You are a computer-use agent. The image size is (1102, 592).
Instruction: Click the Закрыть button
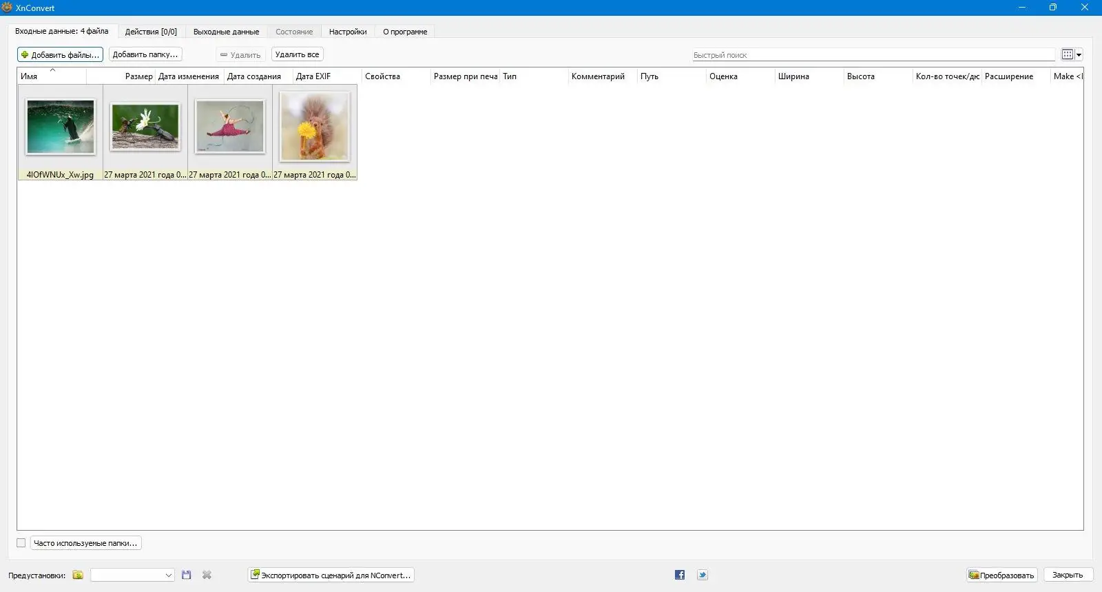pyautogui.click(x=1068, y=575)
